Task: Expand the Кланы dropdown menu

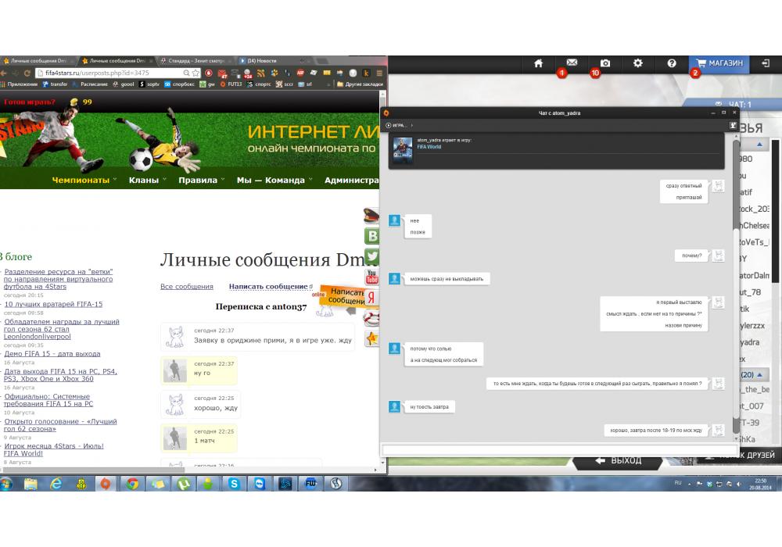Action: click(148, 180)
